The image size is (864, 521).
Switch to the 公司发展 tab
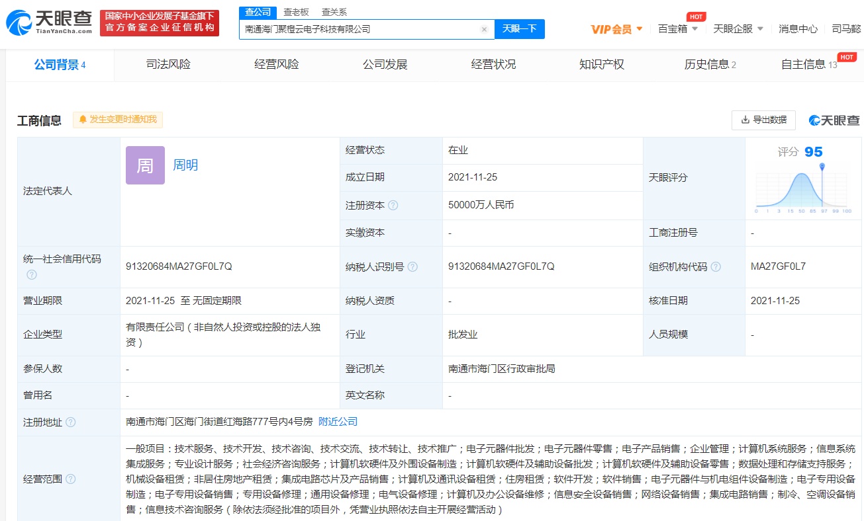coord(385,65)
